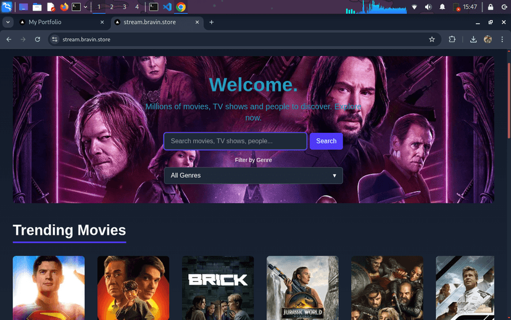The height and width of the screenshot is (320, 511).
Task: Select the running terminal window in taskbar
Action: pyautogui.click(x=154, y=7)
